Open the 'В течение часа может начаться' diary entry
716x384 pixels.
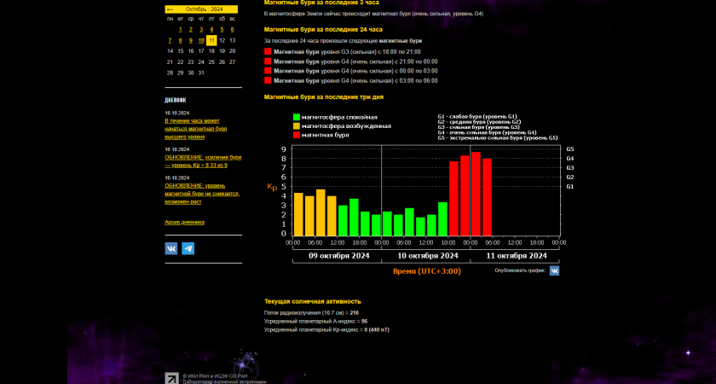click(192, 129)
